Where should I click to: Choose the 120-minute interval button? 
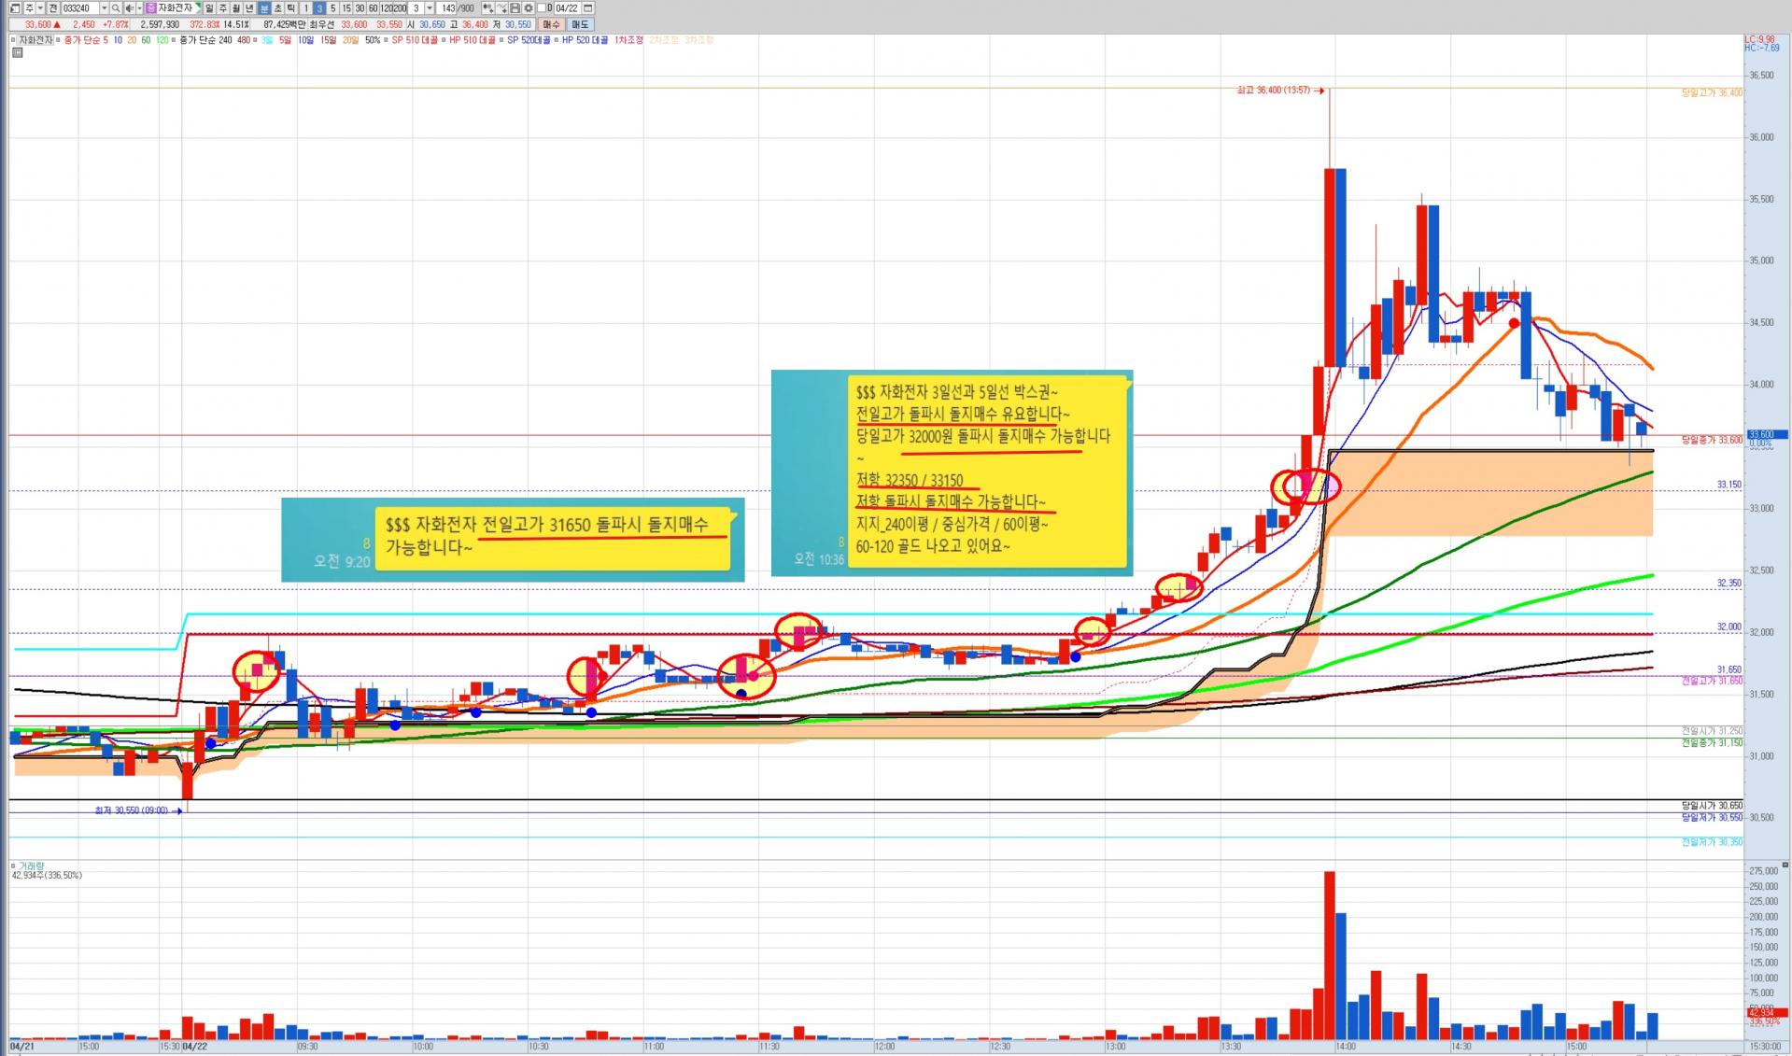(x=387, y=8)
